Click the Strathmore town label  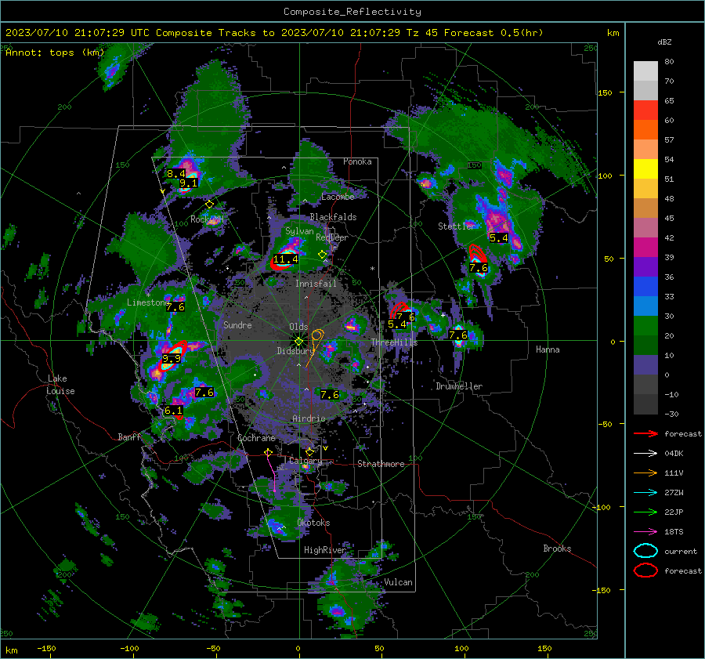(x=381, y=464)
